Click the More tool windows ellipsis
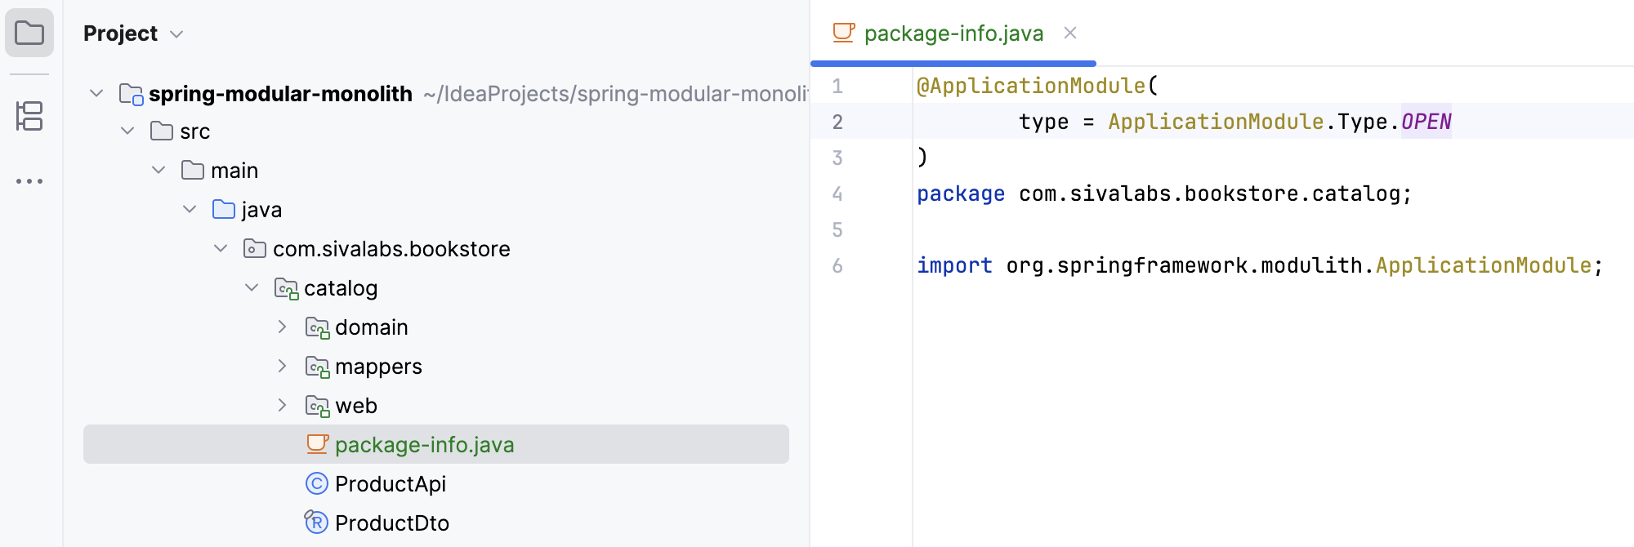The height and width of the screenshot is (547, 1634). [x=29, y=181]
